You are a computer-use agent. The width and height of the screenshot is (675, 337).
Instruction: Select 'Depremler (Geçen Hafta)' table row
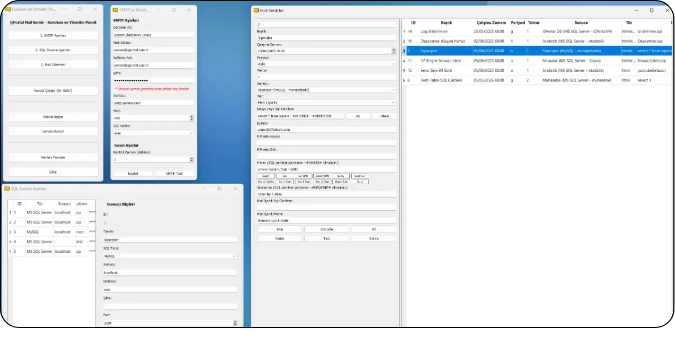[x=537, y=41]
